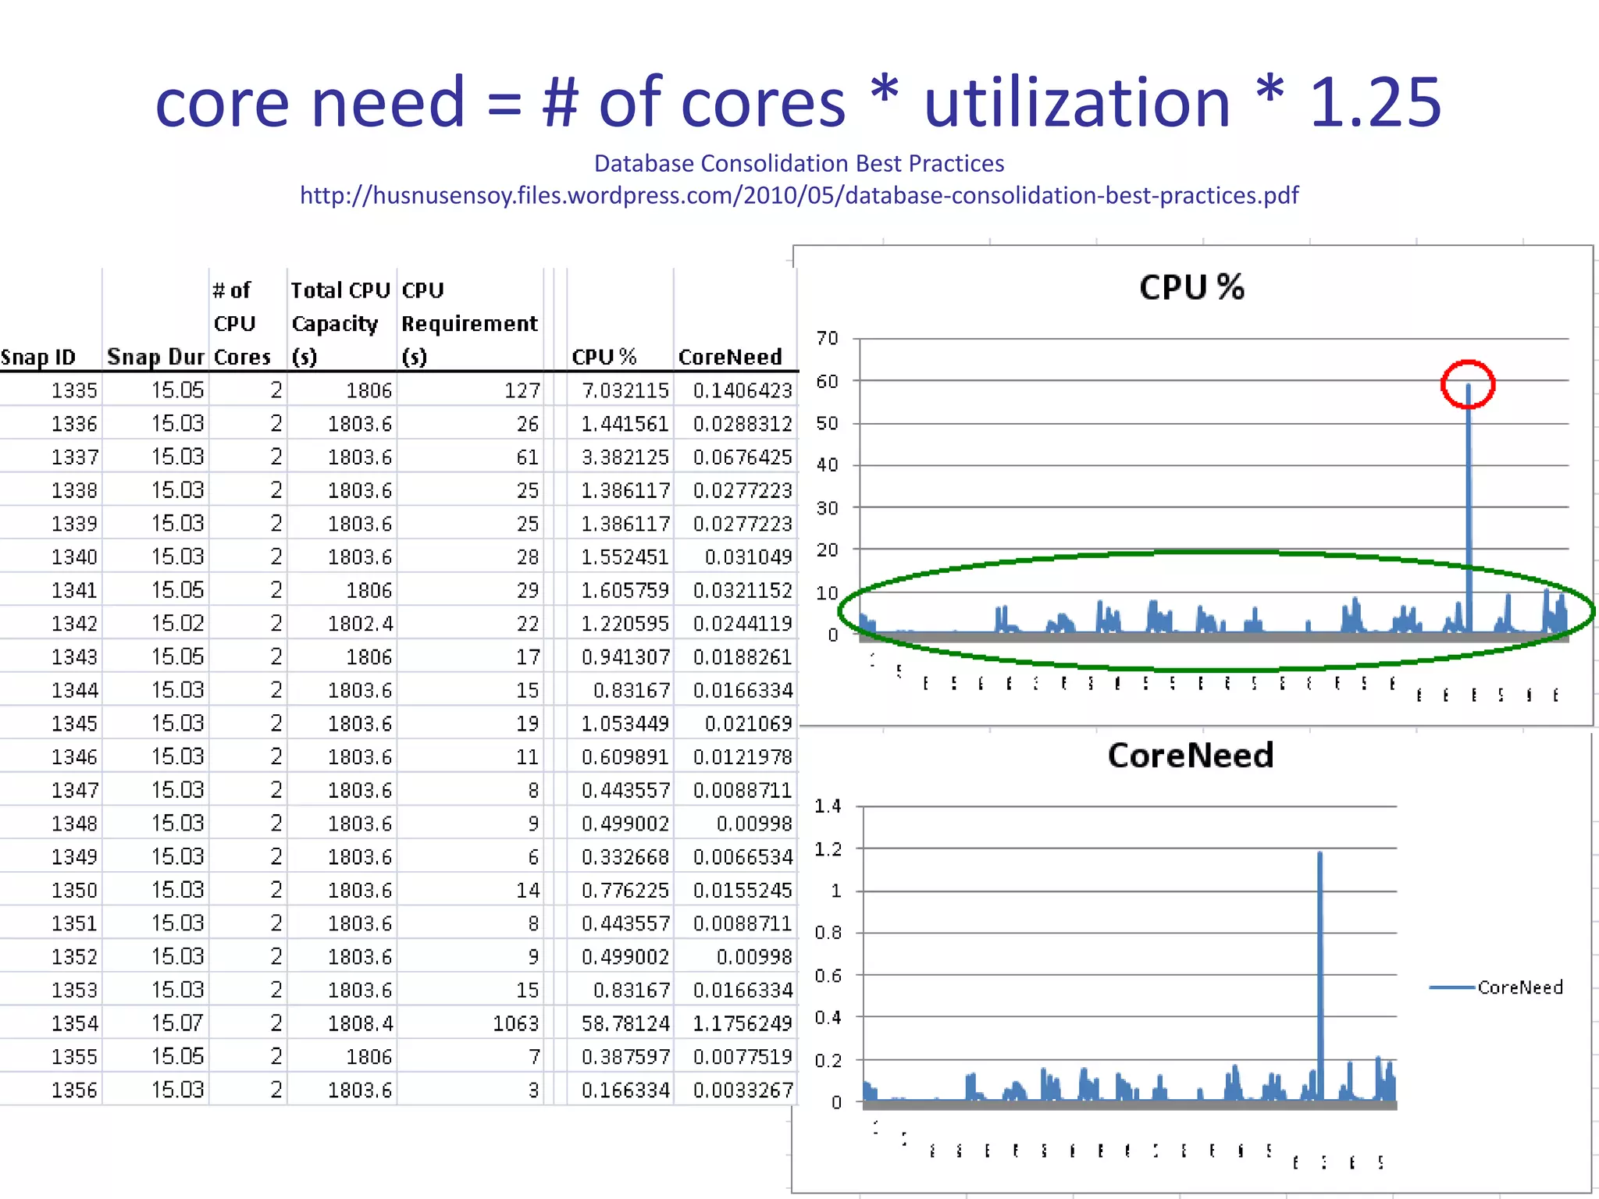Select the 'Snap ID' column header
This screenshot has height=1199, width=1599.
point(38,358)
